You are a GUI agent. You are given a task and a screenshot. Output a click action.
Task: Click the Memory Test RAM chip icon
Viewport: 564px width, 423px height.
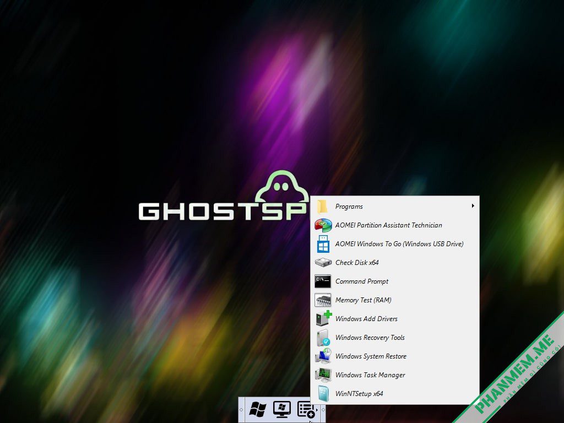point(323,300)
